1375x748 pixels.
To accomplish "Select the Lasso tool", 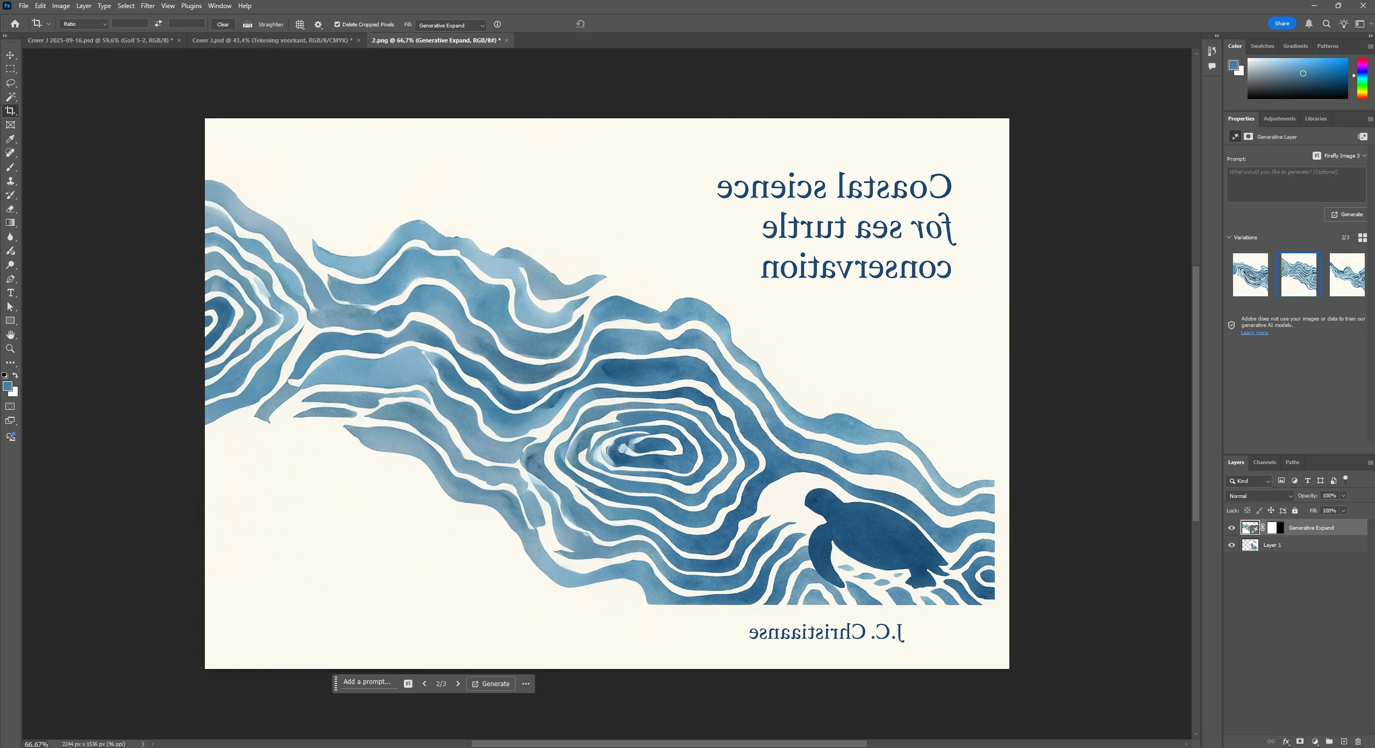I will 10,83.
